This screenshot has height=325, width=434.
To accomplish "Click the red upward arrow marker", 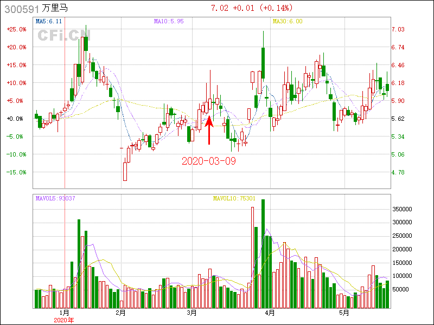I will (x=209, y=129).
